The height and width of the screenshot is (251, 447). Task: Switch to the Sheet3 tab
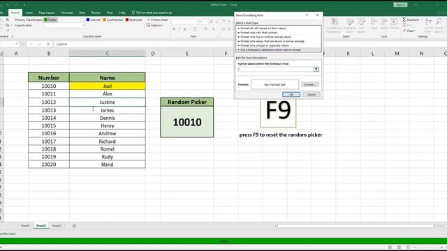click(x=57, y=226)
